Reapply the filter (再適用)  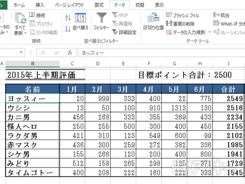click(x=122, y=24)
